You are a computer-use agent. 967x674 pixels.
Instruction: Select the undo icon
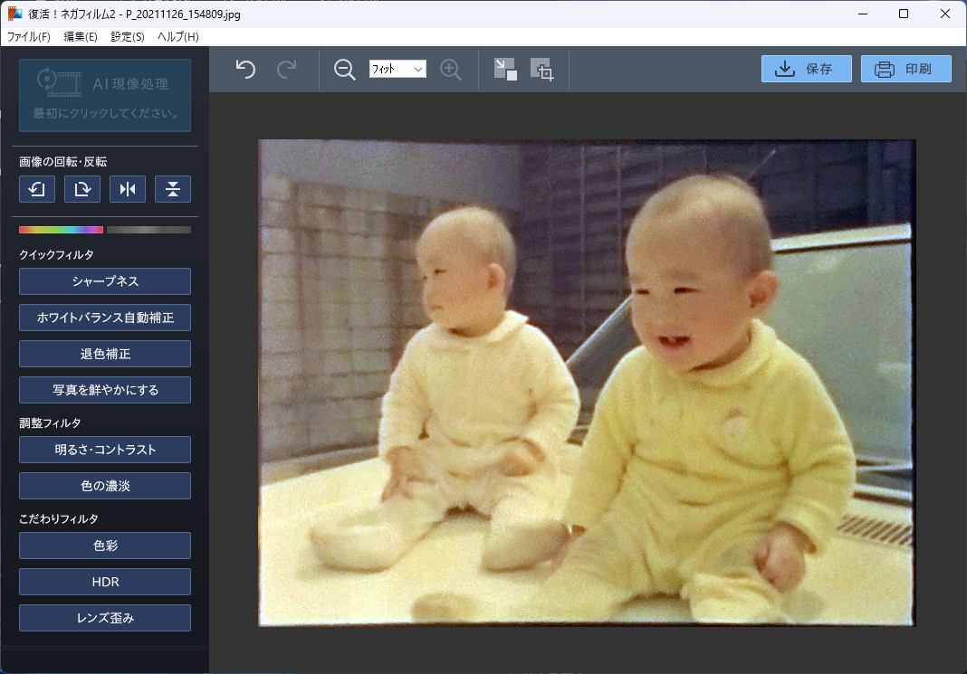[x=244, y=69]
